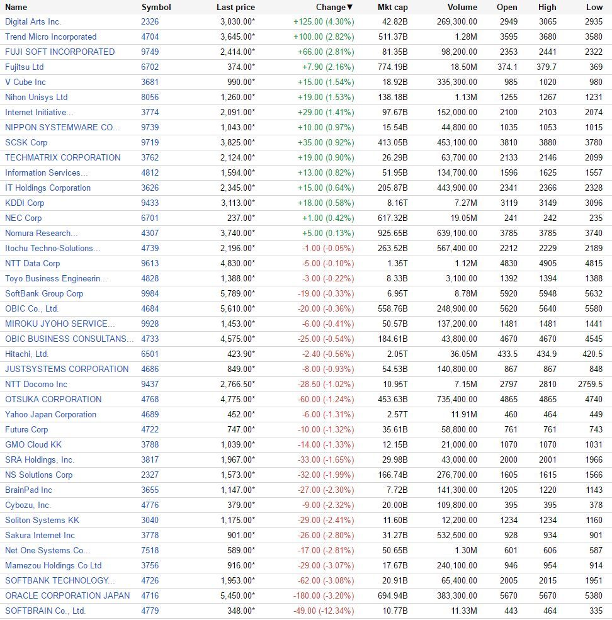Open NTT Docomo Inc link
This screenshot has width=612, height=620.
tap(36, 384)
